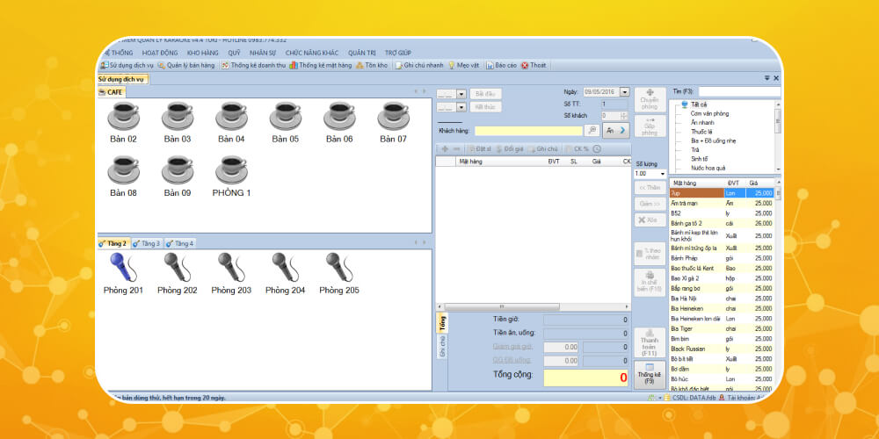Open the KHO HÀNG menu
Screen dimensions: 879x439
click(202, 53)
